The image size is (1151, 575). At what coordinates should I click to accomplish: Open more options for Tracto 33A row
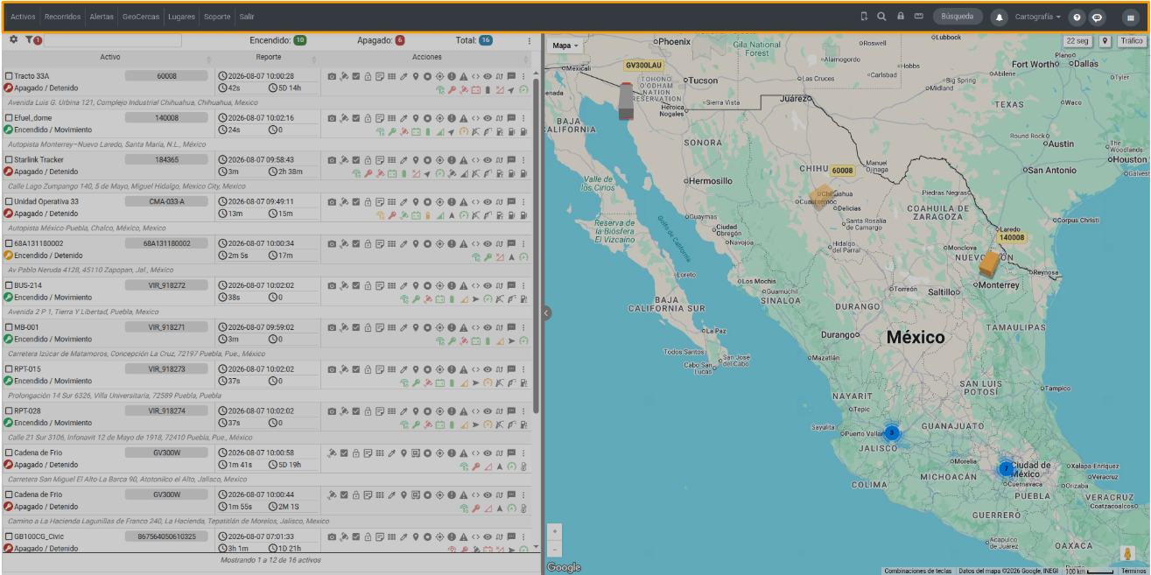(523, 76)
